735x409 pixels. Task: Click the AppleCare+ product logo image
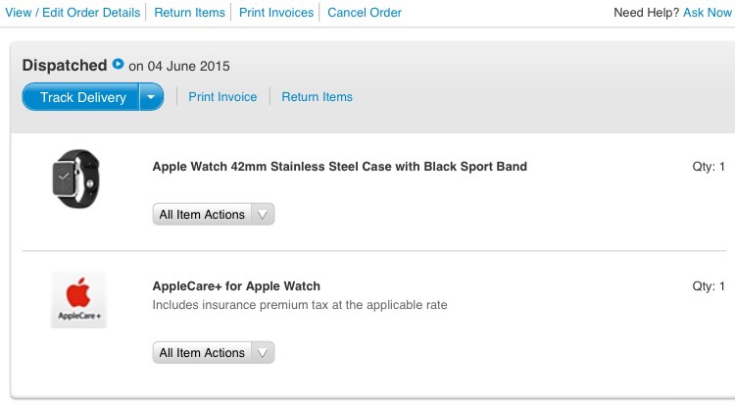pyautogui.click(x=78, y=299)
